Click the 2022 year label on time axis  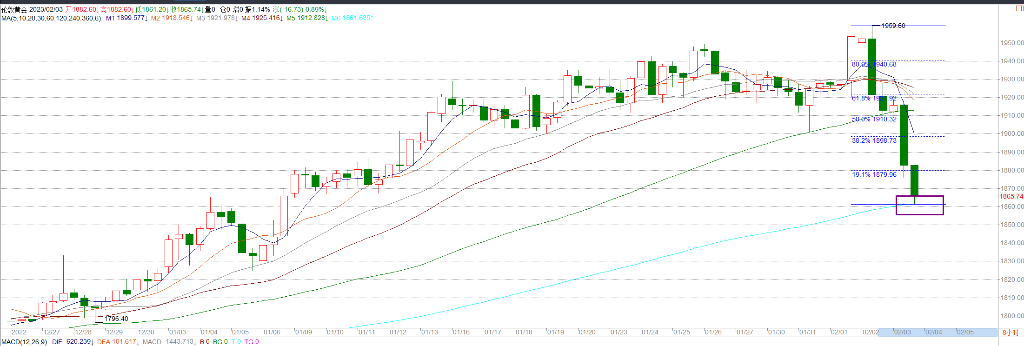pos(19,332)
